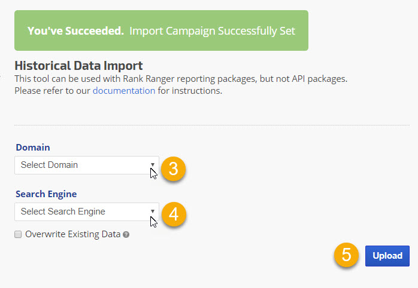This screenshot has height=288, width=418.
Task: Click the green success notification banner
Action: coord(161,30)
